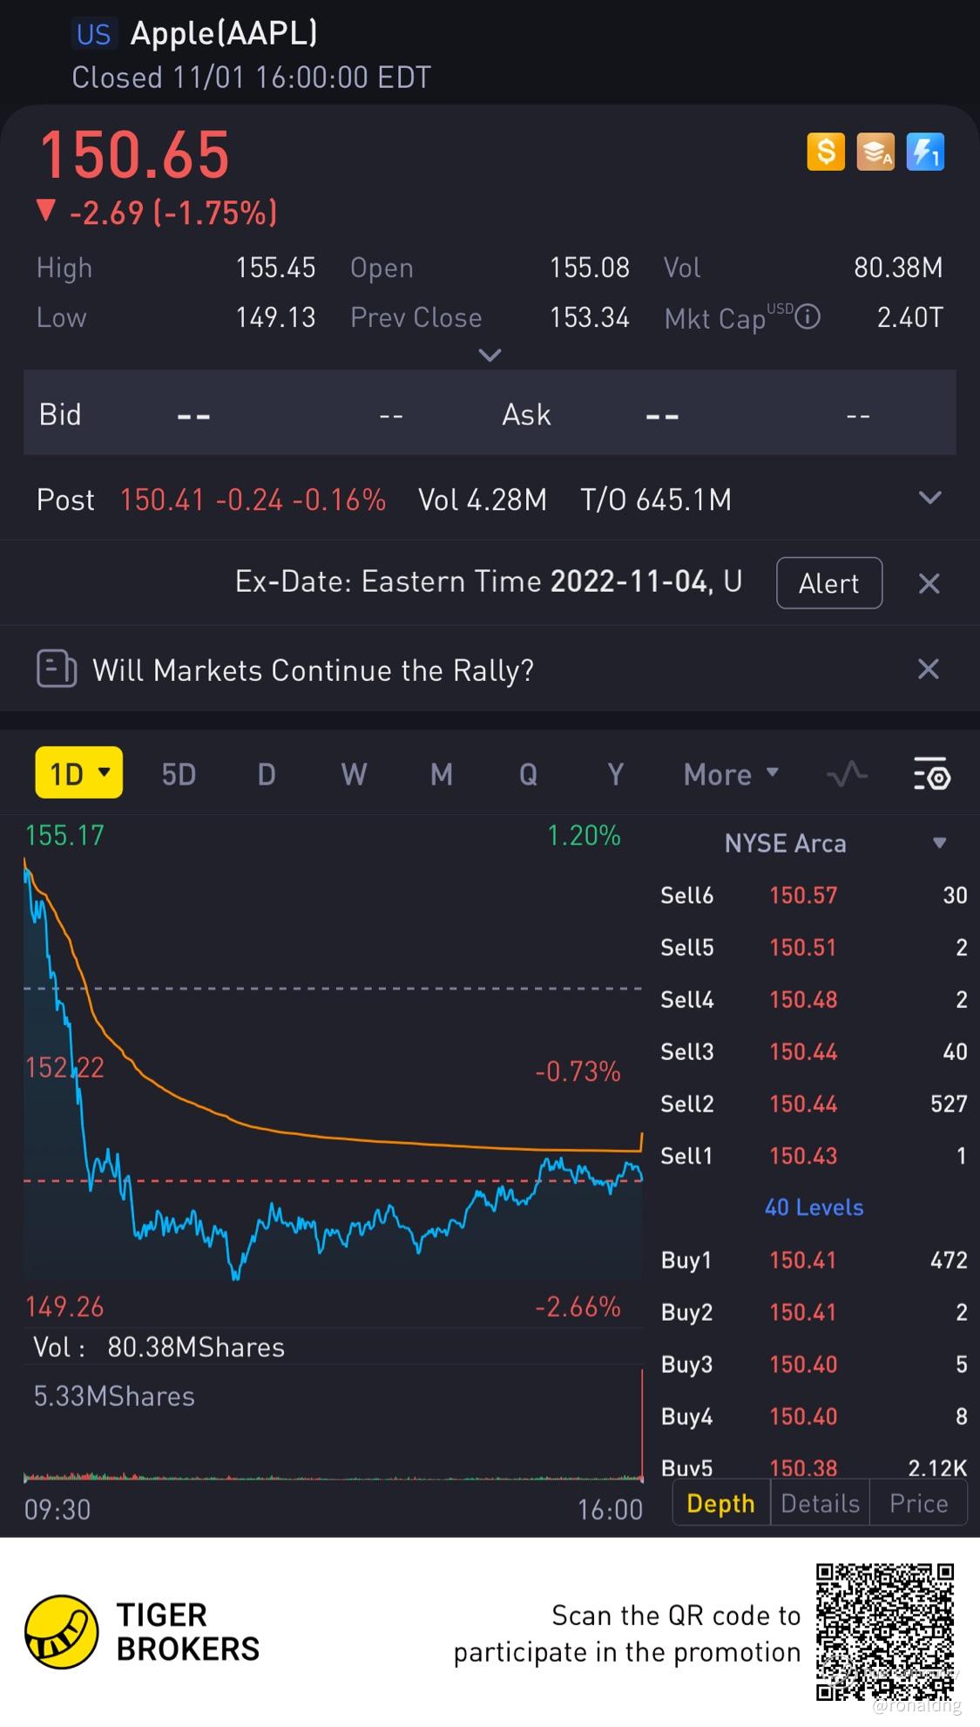Select Buy3 order row with 5
The height and width of the screenshot is (1727, 980).
point(814,1364)
